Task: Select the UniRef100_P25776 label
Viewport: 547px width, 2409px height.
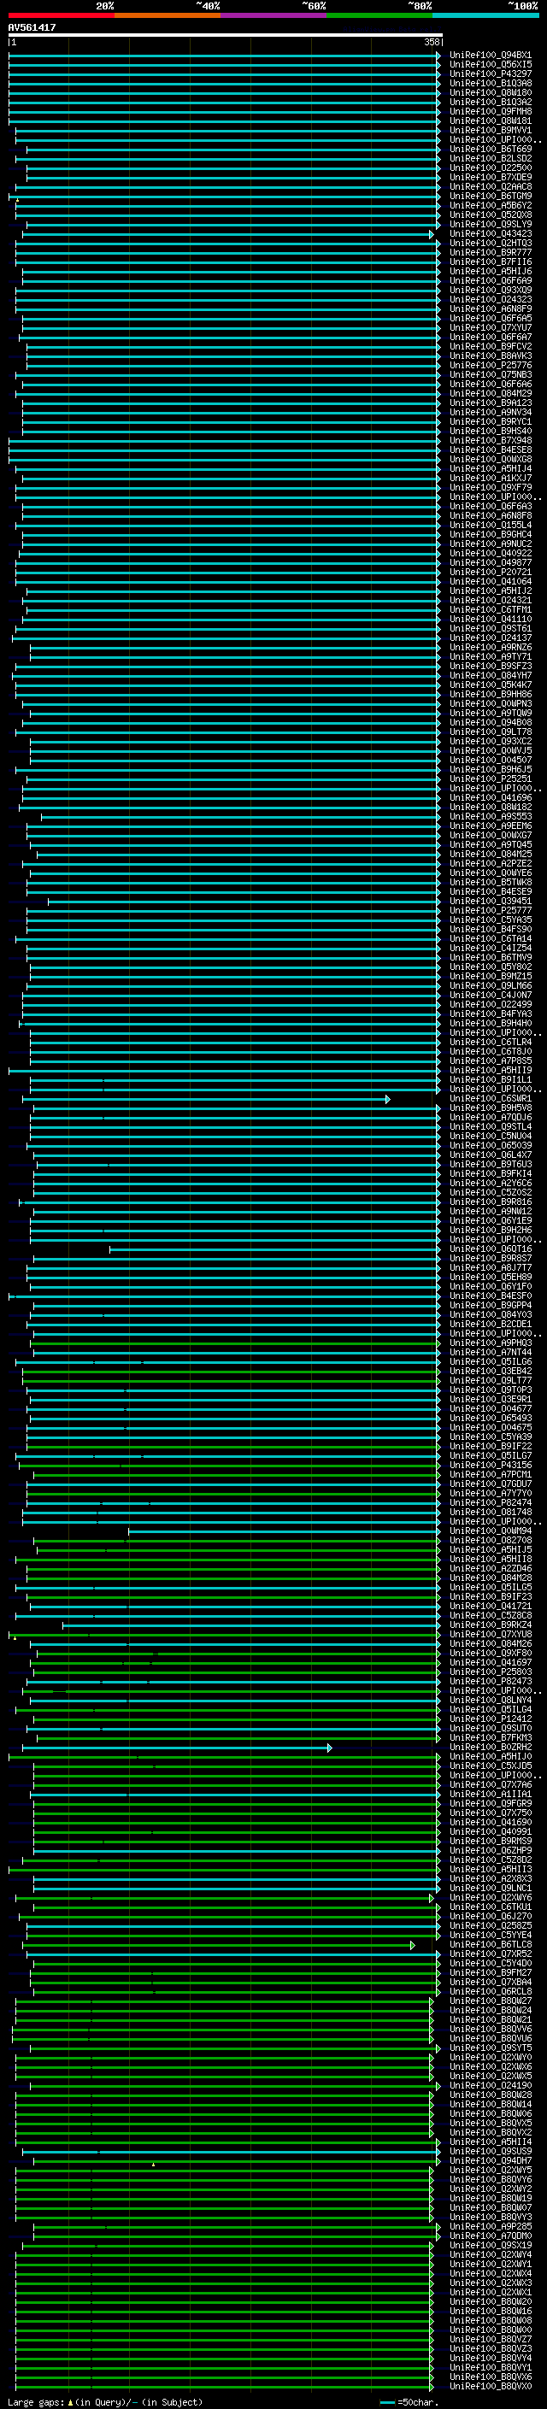Action: 490,366
